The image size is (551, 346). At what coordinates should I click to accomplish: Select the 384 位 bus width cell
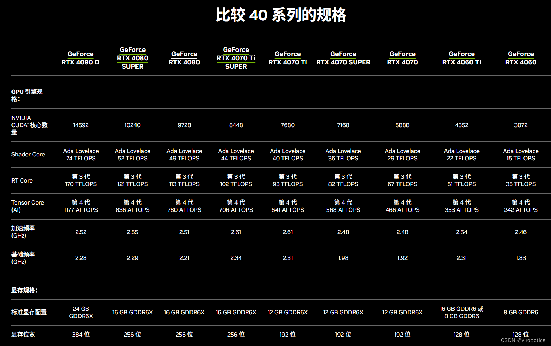81,335
